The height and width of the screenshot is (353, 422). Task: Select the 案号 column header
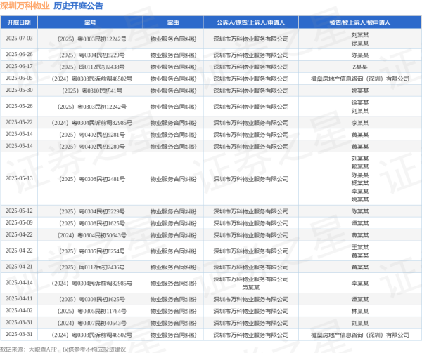coord(90,22)
